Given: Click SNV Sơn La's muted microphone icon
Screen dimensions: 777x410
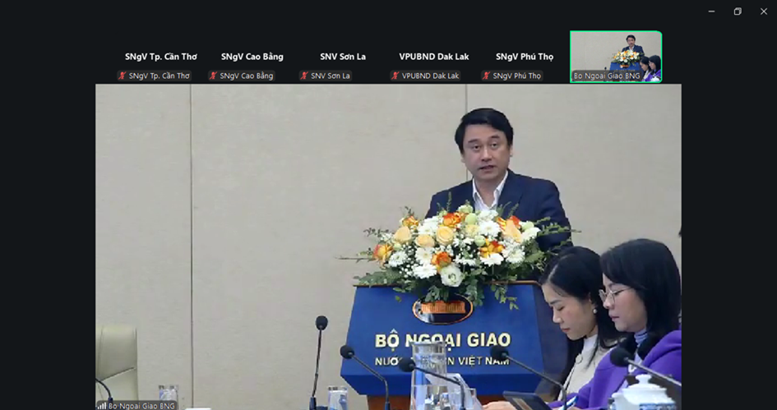Looking at the screenshot, I should pyautogui.click(x=305, y=76).
